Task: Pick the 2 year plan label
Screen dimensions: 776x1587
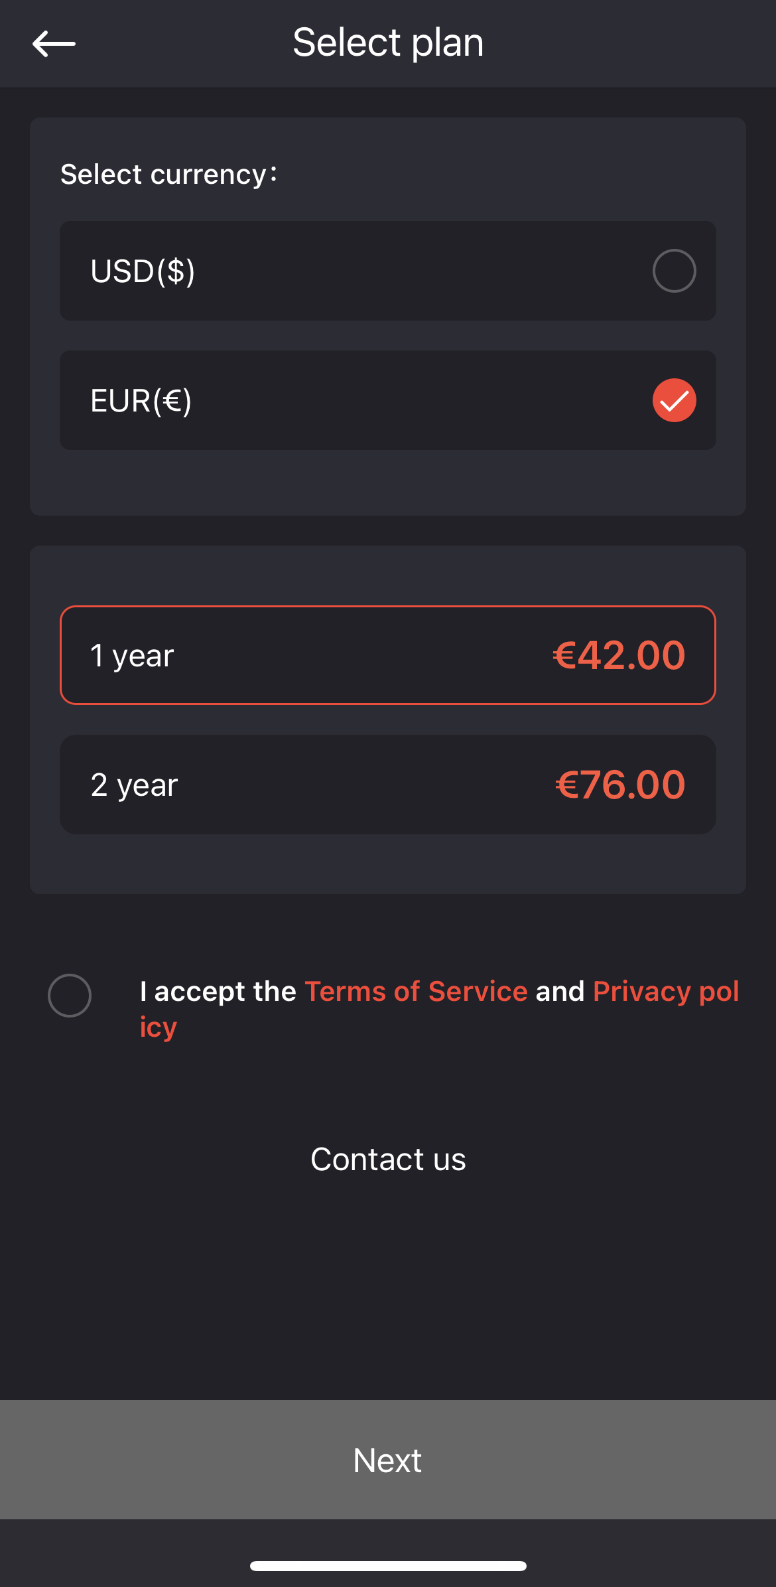Action: pyautogui.click(x=134, y=785)
